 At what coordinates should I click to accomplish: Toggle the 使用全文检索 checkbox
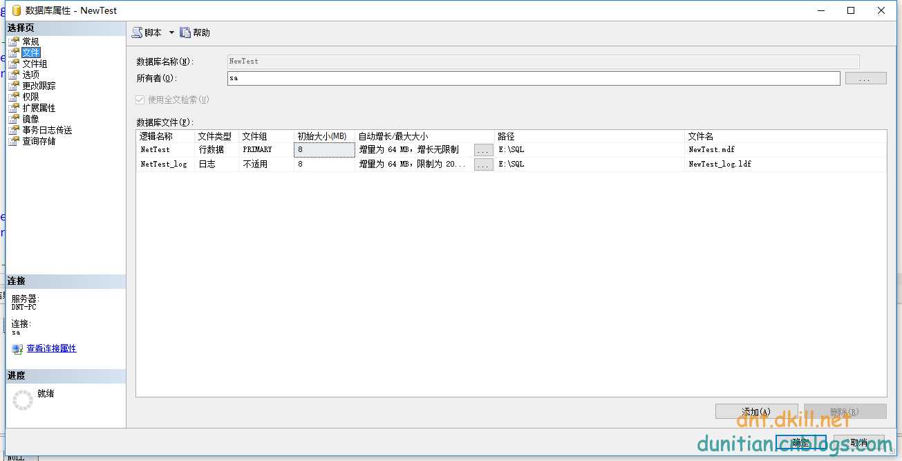point(141,100)
